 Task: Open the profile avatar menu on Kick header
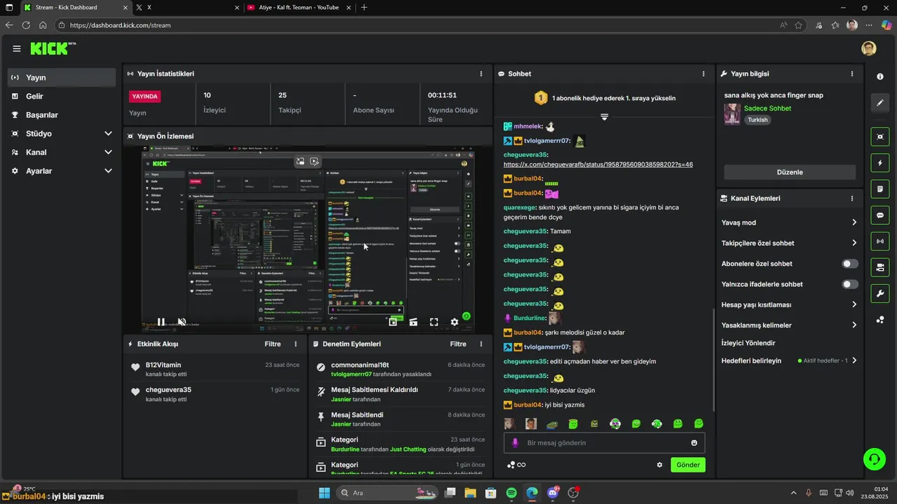point(869,48)
